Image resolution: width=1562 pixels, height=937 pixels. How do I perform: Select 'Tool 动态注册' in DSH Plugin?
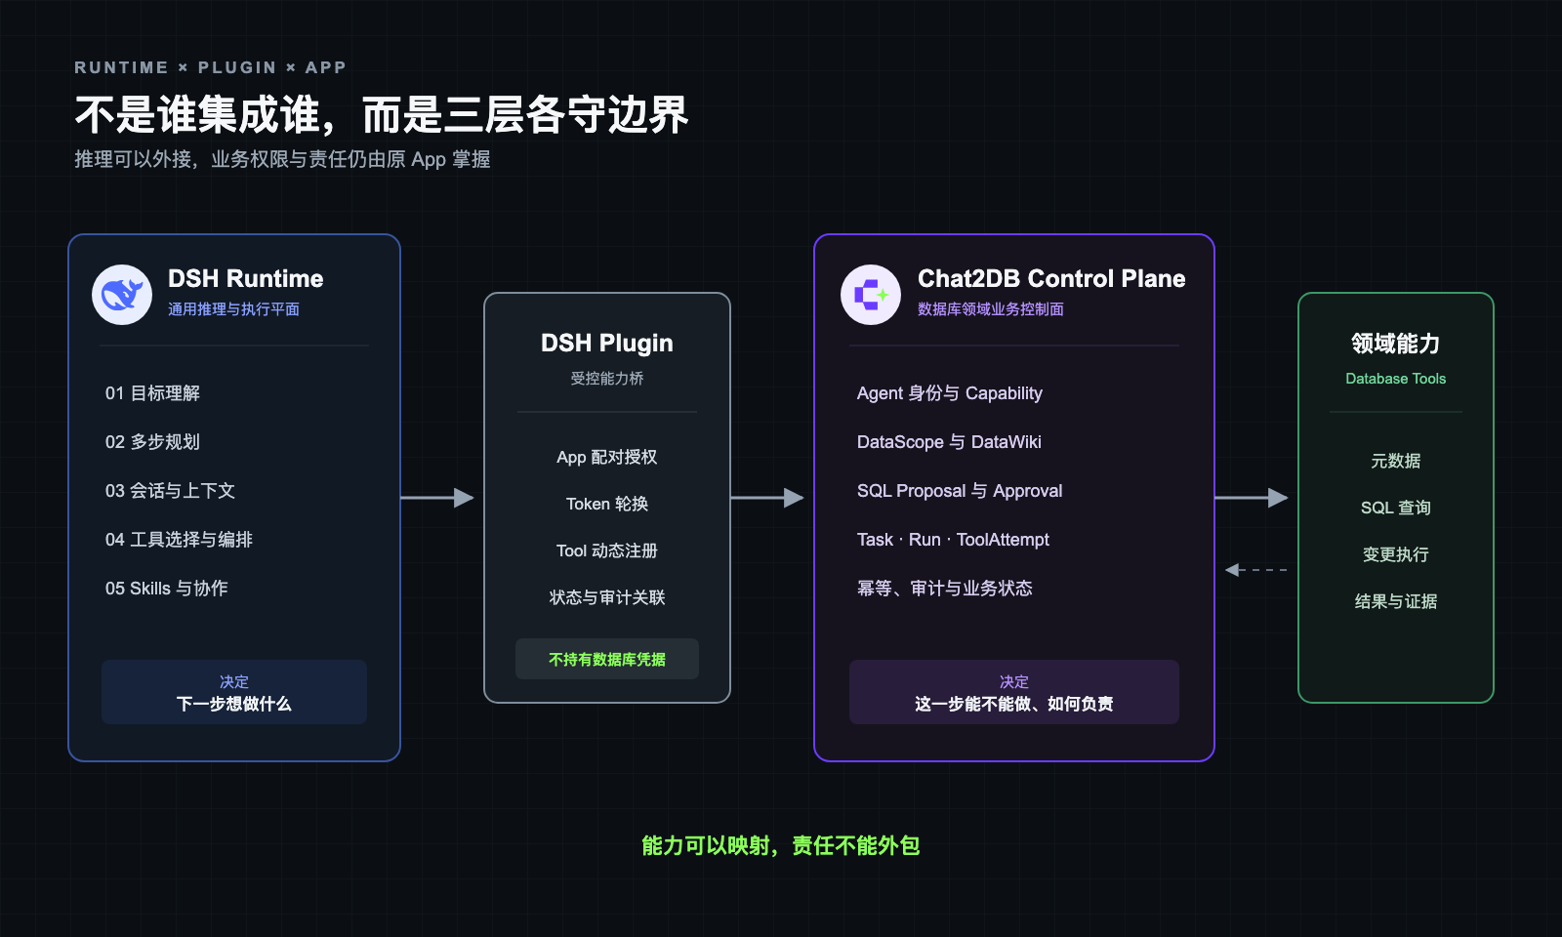tap(607, 551)
